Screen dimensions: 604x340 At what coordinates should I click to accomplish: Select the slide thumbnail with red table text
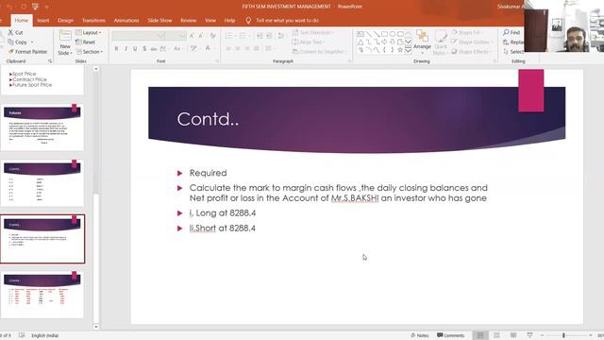(42, 295)
